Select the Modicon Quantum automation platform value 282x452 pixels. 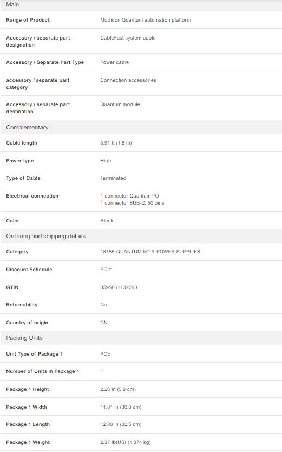coord(145,20)
